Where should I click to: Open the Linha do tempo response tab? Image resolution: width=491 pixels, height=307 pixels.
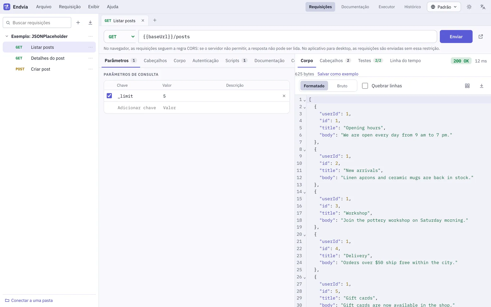click(x=405, y=61)
